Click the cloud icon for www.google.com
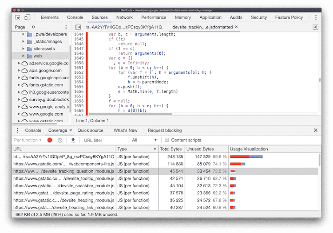The image size is (333, 233). tap(25, 114)
